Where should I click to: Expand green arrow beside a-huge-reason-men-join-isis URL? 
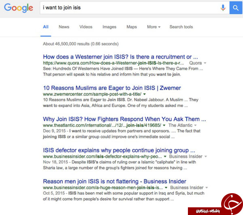[166, 188]
